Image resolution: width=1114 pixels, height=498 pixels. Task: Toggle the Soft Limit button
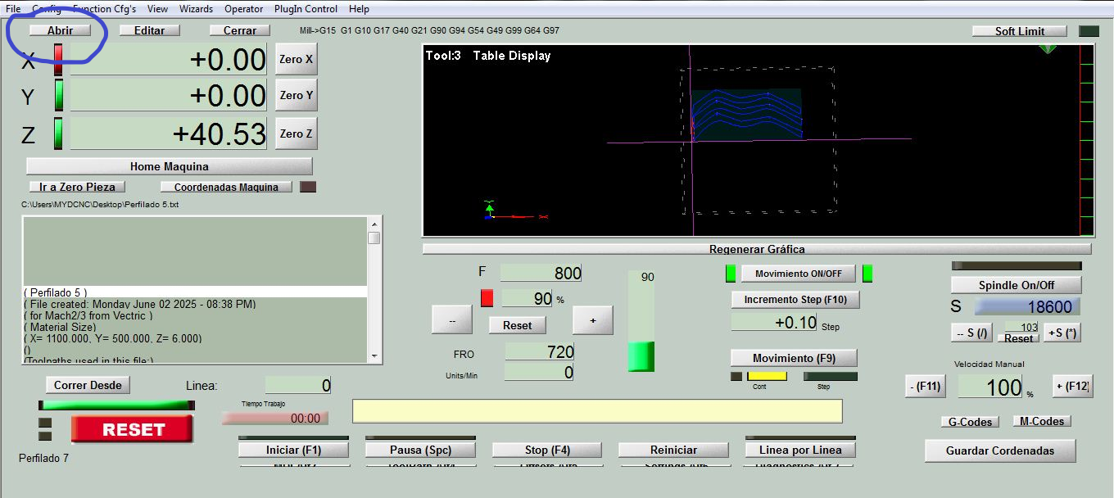coord(1020,31)
